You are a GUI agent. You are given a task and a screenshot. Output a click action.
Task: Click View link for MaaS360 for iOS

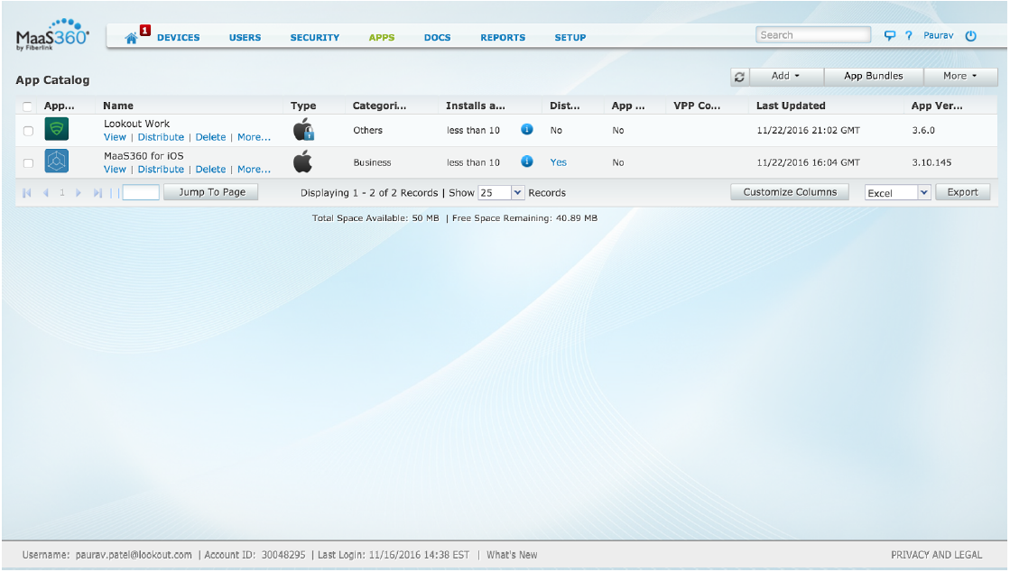point(115,170)
